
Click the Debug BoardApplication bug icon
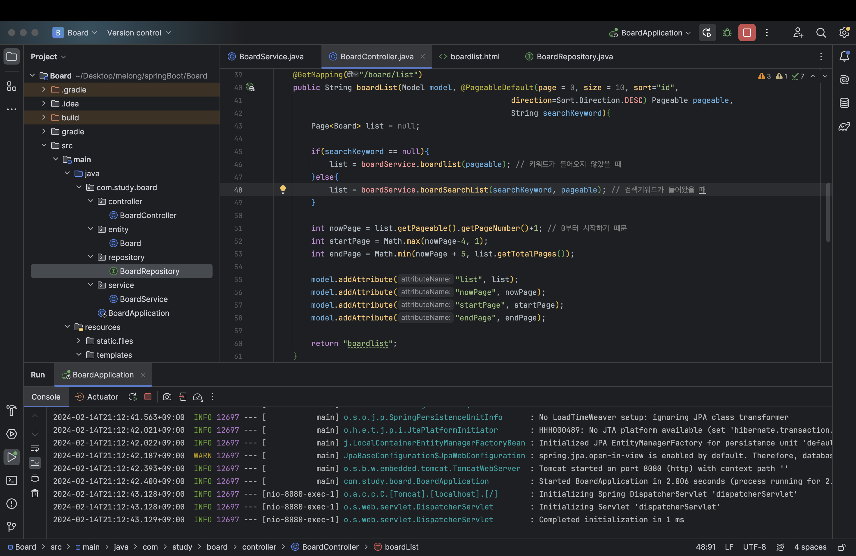click(727, 33)
